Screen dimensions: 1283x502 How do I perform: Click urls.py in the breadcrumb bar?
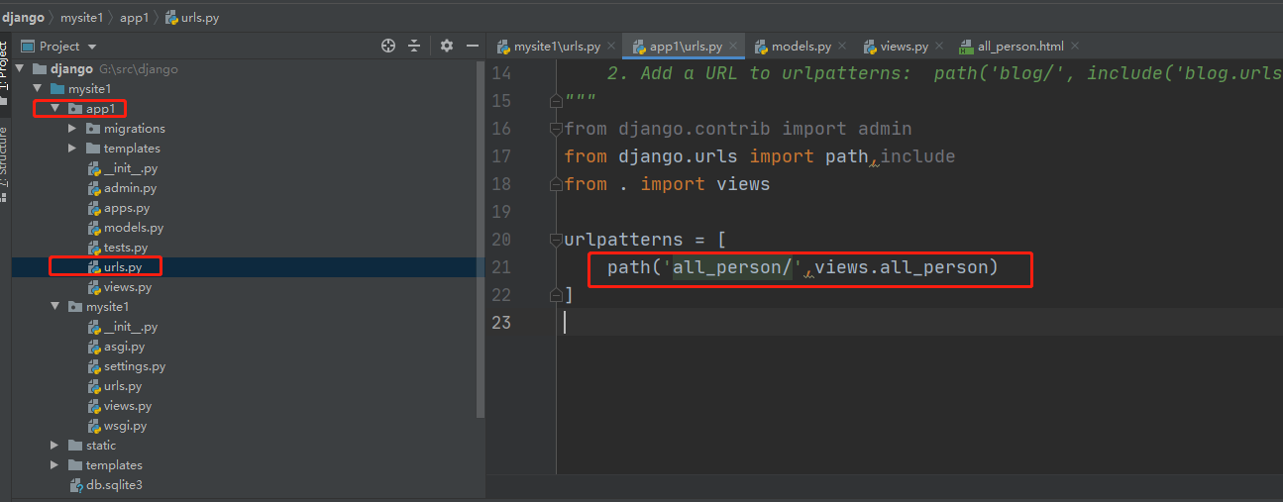click(191, 18)
